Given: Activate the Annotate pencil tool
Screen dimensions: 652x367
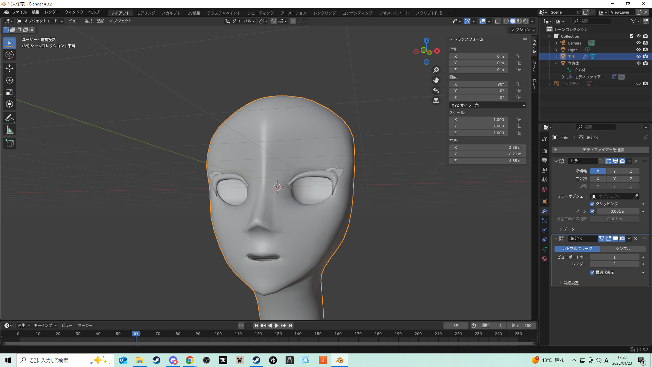Looking at the screenshot, I should 10,118.
